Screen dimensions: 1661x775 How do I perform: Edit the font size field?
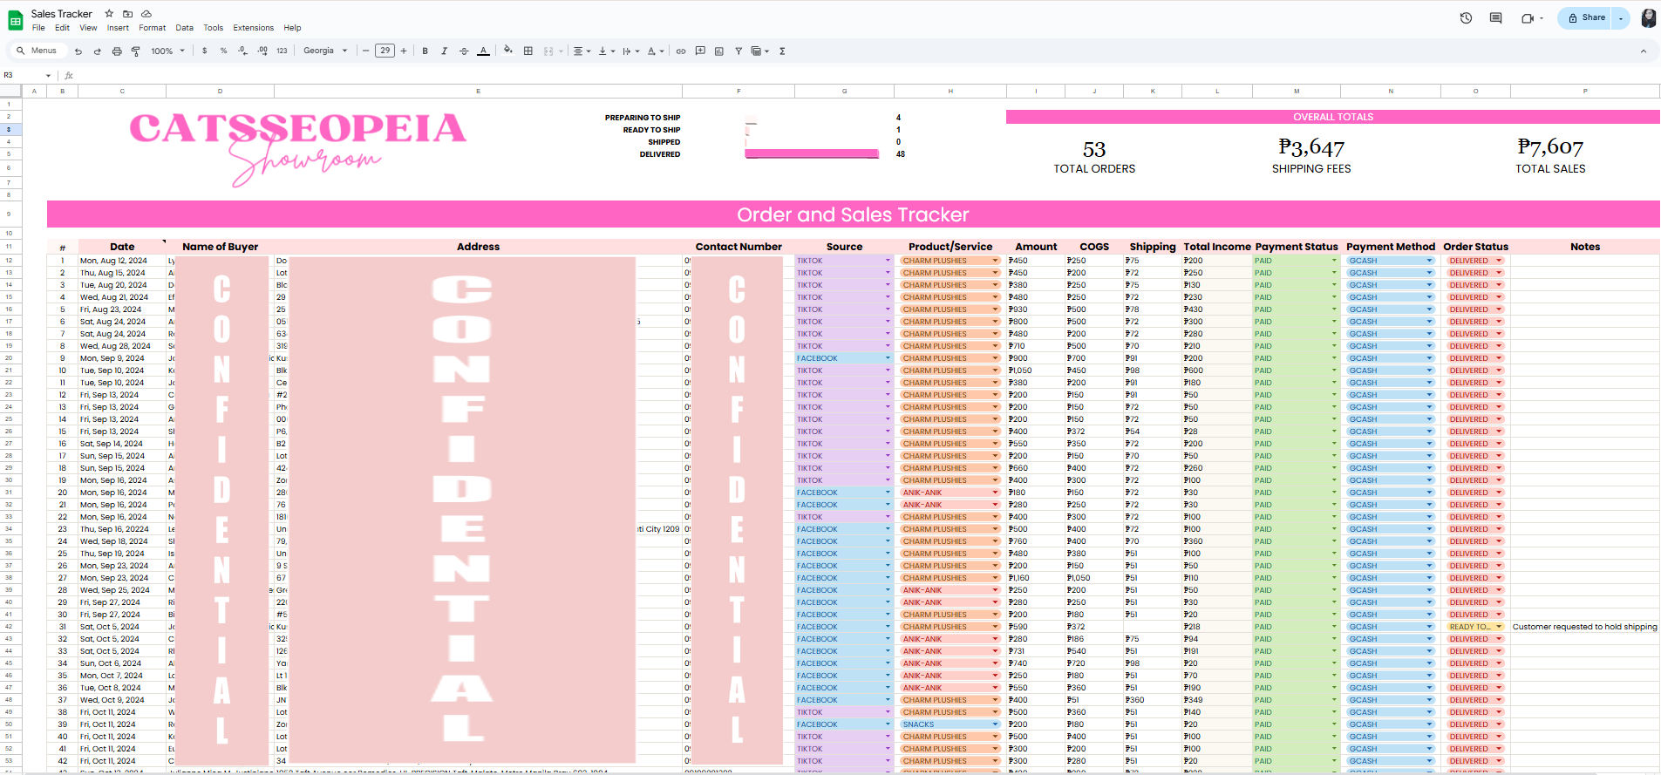(x=385, y=51)
